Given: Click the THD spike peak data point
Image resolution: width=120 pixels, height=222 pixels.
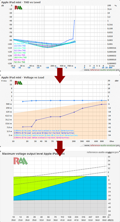Looking at the screenshot, I should tap(74, 21).
